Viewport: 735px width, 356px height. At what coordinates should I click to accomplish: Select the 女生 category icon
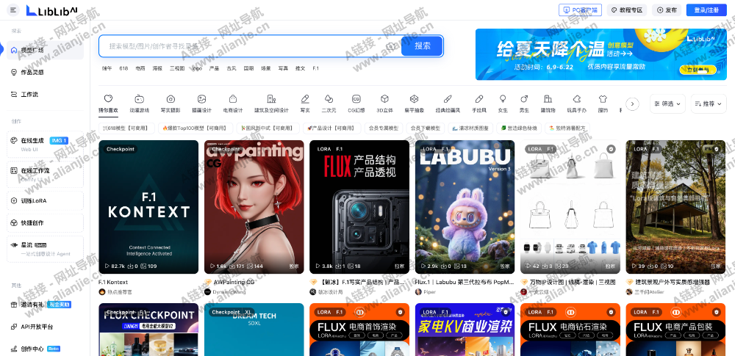pos(503,103)
